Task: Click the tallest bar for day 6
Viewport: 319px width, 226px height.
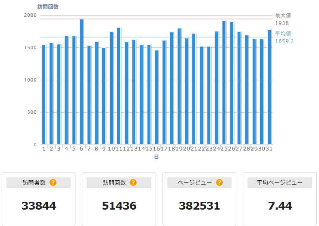Action: pyautogui.click(x=81, y=82)
